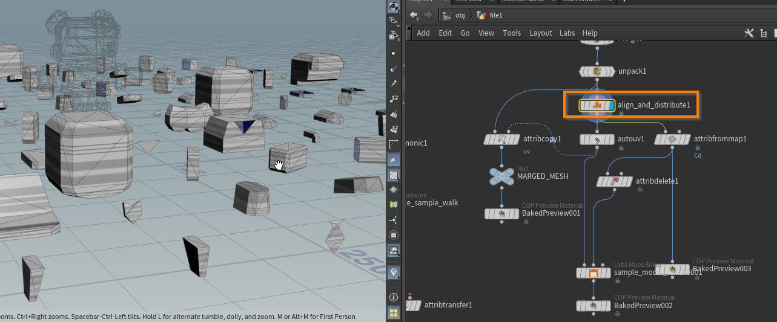
Task: Select the unpack1 node
Action: point(597,71)
